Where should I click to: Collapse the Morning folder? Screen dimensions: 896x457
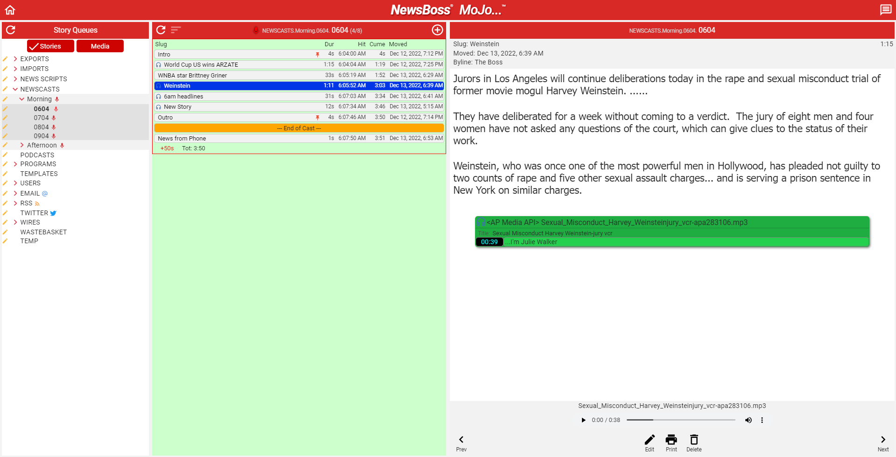pos(22,99)
